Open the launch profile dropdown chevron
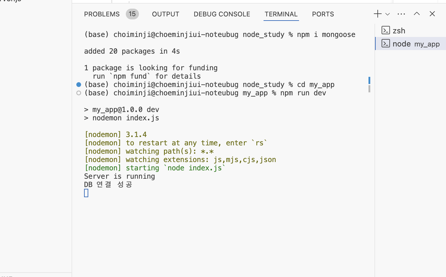The height and width of the screenshot is (277, 446). (x=388, y=14)
